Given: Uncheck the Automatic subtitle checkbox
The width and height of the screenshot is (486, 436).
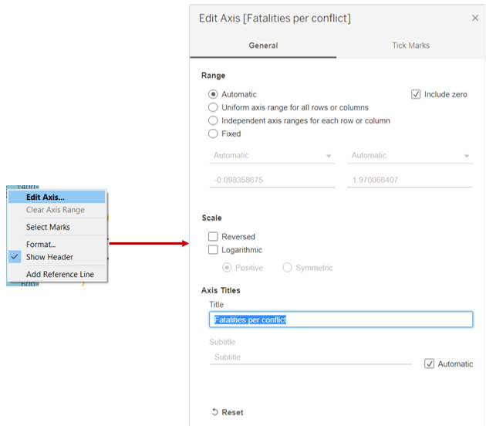Looking at the screenshot, I should 429,363.
